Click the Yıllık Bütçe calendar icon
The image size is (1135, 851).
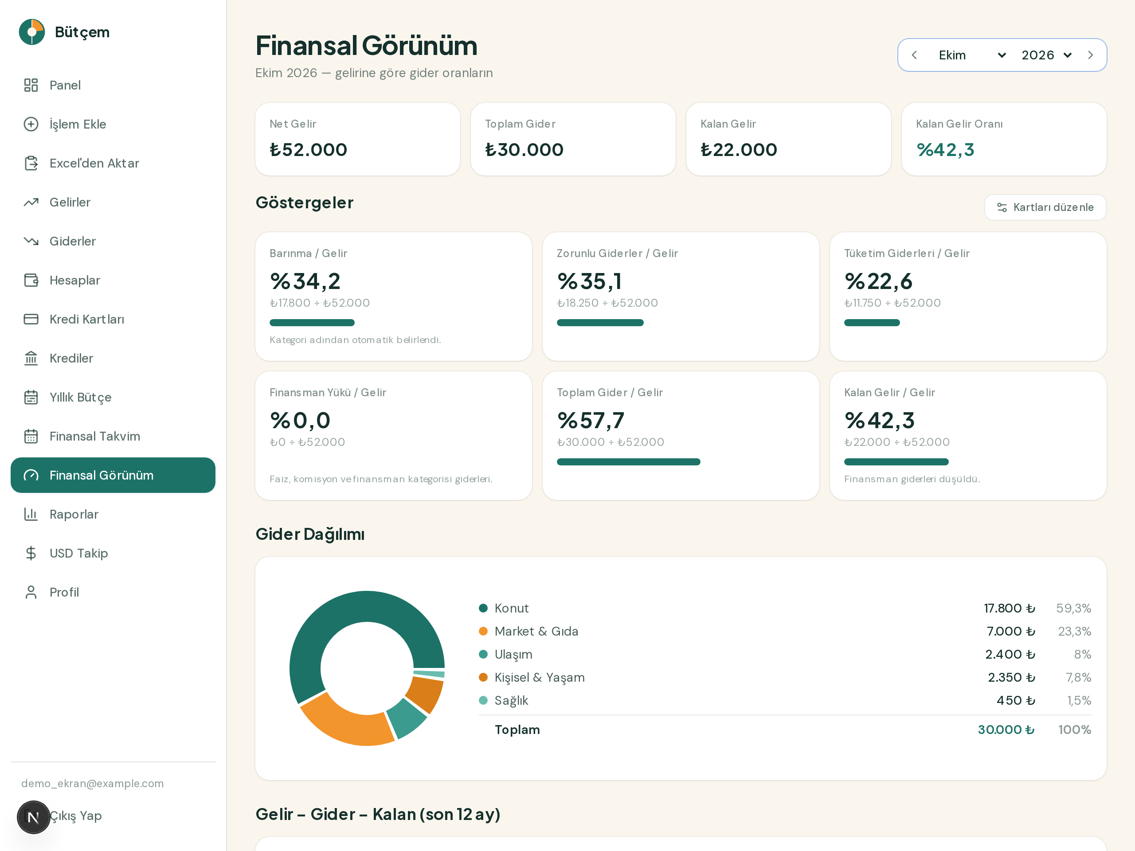tap(31, 397)
